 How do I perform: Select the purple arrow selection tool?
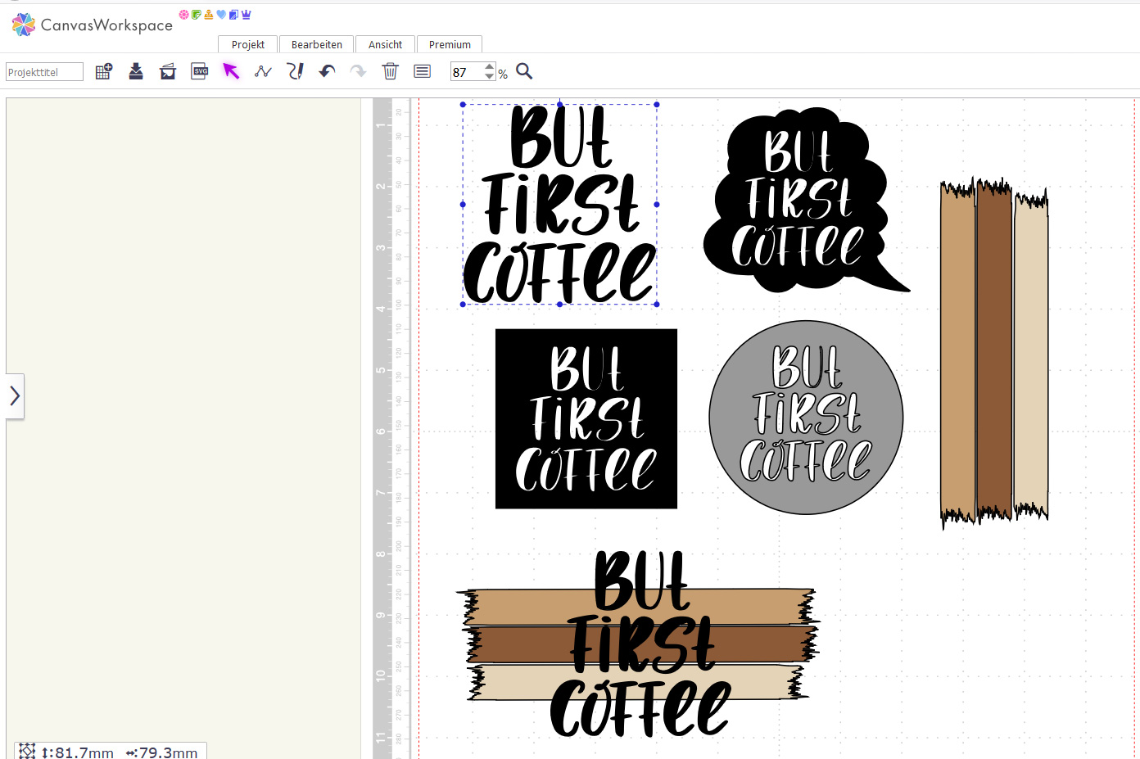[231, 72]
